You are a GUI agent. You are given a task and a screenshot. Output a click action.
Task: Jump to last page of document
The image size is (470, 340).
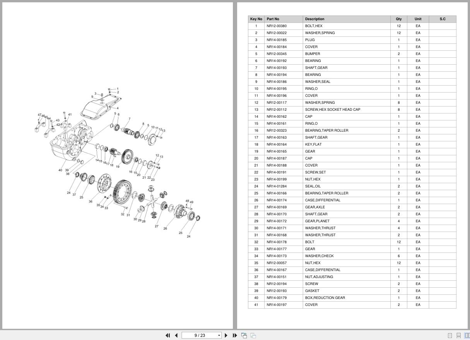click(235, 335)
